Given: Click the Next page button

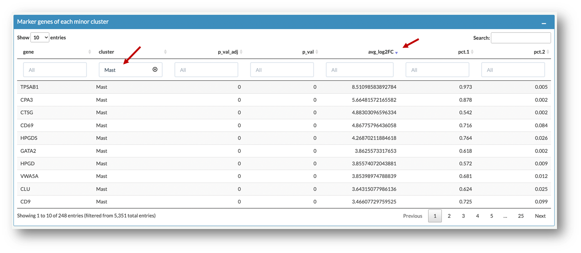Looking at the screenshot, I should coord(540,216).
